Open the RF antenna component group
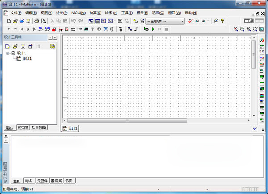Screen dimensions: 268x194 tap(92, 29)
